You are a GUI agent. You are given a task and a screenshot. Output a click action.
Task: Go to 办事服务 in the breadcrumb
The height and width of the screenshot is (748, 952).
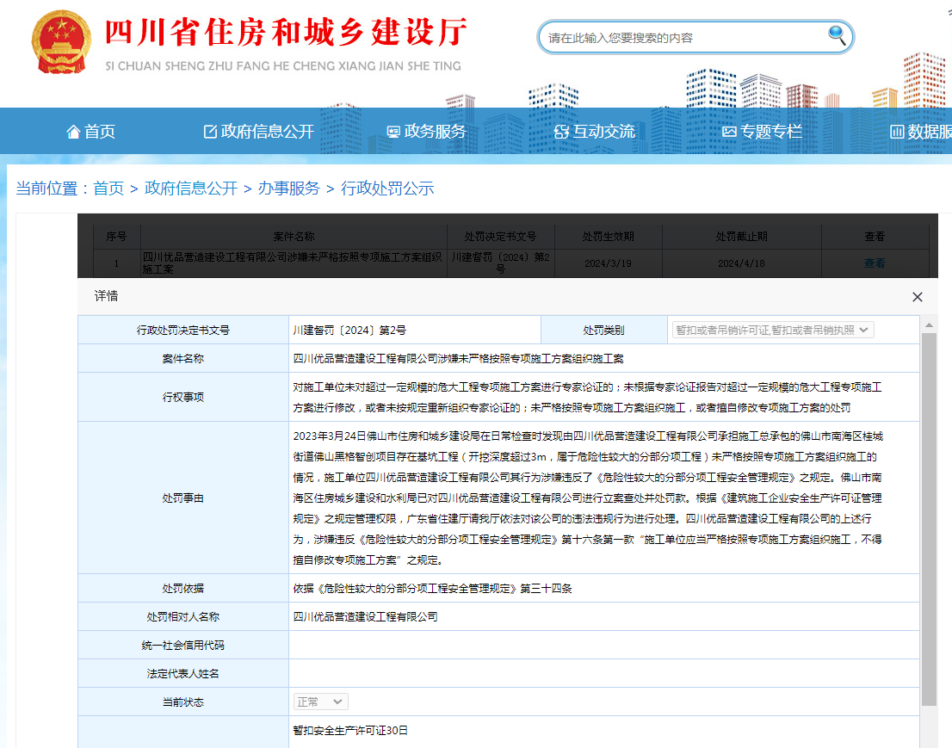(289, 189)
